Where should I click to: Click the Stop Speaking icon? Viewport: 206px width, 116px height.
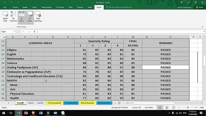[x=38, y=16]
